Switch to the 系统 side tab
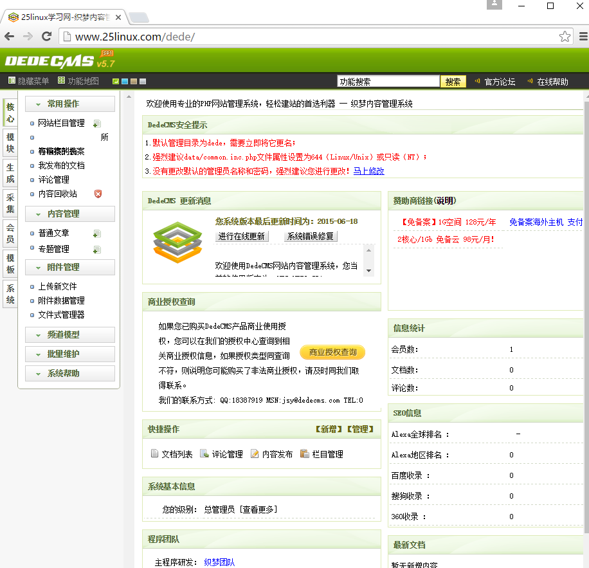This screenshot has height=568, width=589. click(x=10, y=294)
